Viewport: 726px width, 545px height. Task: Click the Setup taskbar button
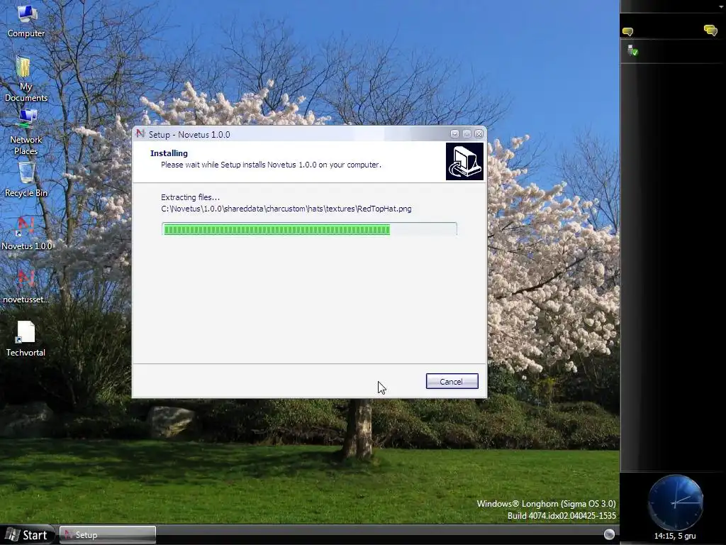[108, 535]
